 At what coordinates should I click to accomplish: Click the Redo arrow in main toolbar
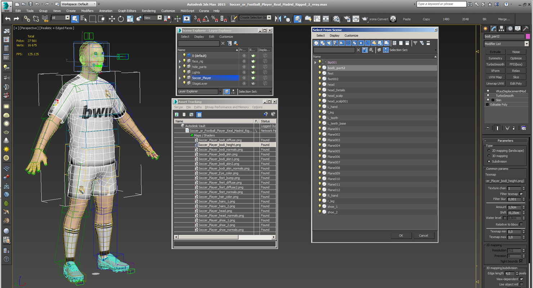[x=16, y=19]
